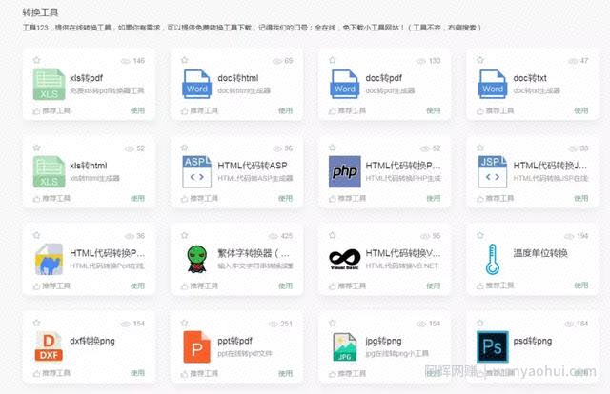
Task: Open the green alien icon for 繁体字转换器
Action: click(x=197, y=259)
